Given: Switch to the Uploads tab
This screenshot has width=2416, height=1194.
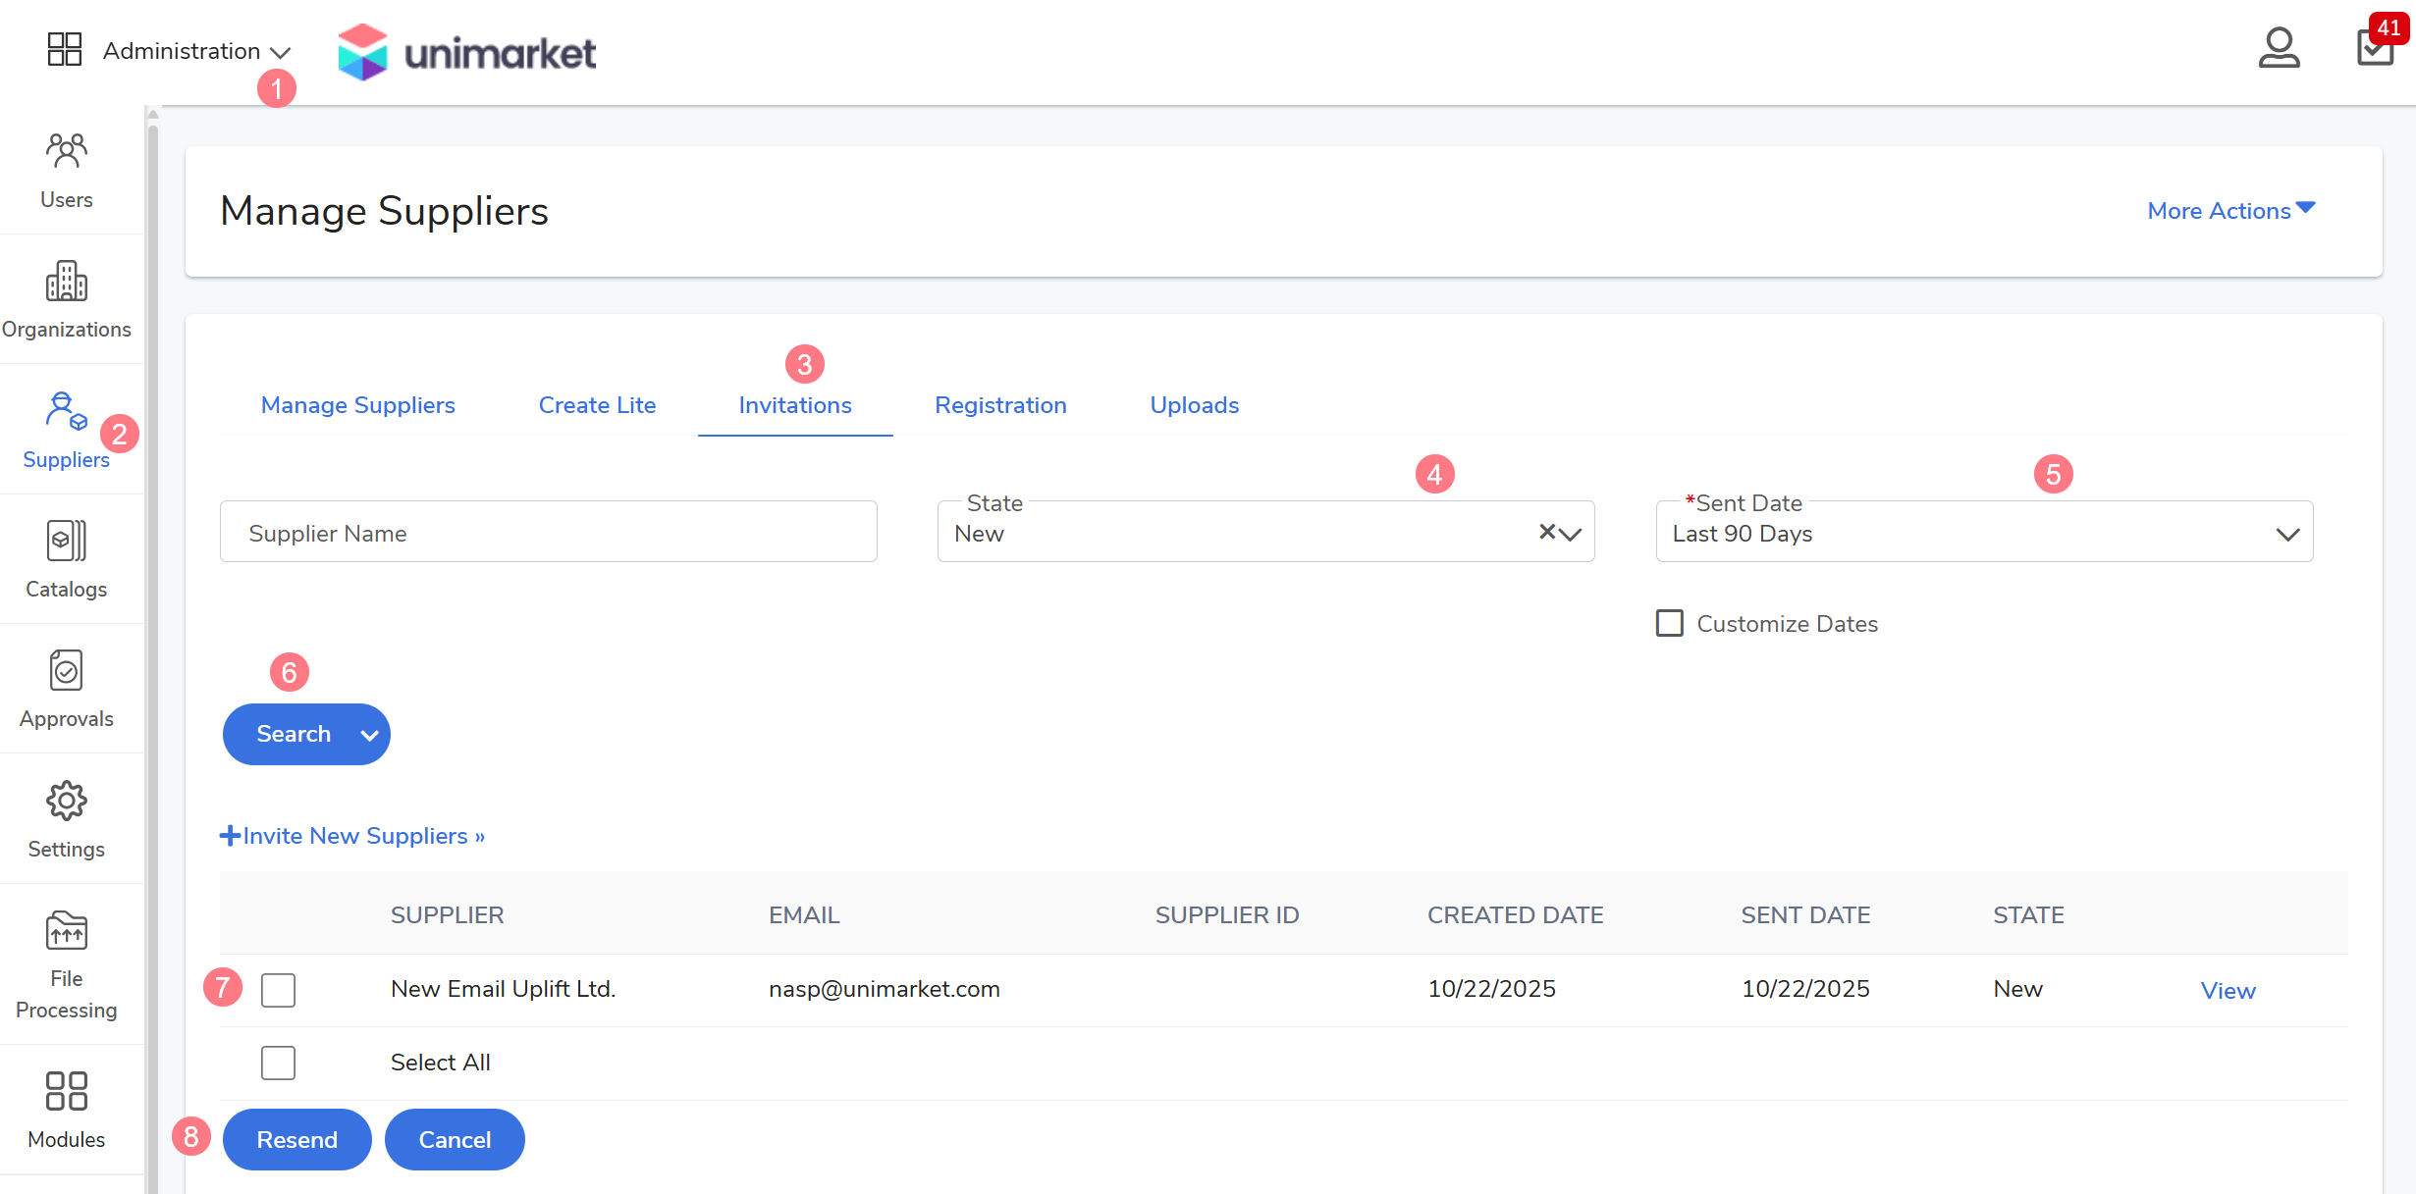Looking at the screenshot, I should tap(1194, 405).
